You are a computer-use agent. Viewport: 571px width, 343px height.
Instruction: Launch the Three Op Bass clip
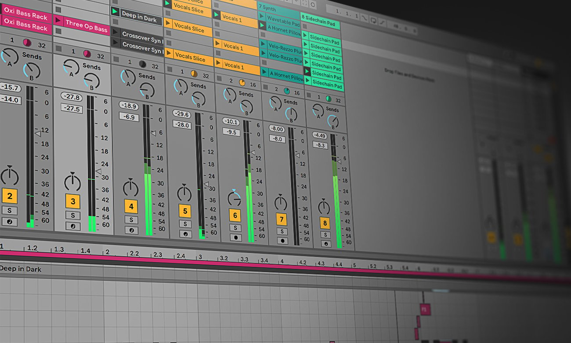tap(58, 20)
